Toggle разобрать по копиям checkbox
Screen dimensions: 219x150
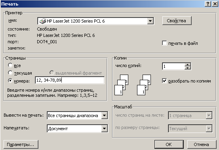[164, 81]
